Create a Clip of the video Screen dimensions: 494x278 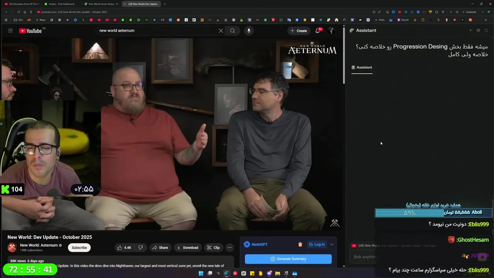click(x=213, y=247)
